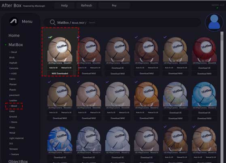Click the MAX Downloaded button for Wood001

coord(60,74)
